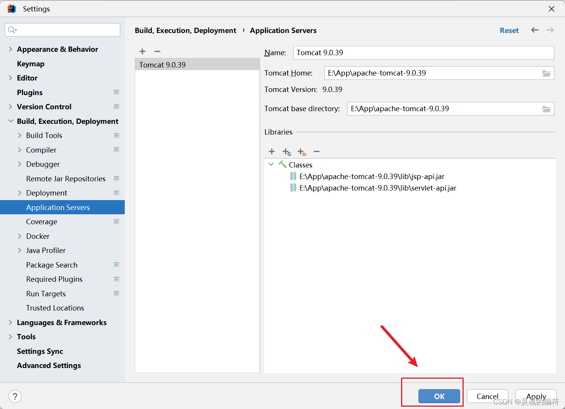
Task: Navigate back with left arrow
Action: click(535, 30)
